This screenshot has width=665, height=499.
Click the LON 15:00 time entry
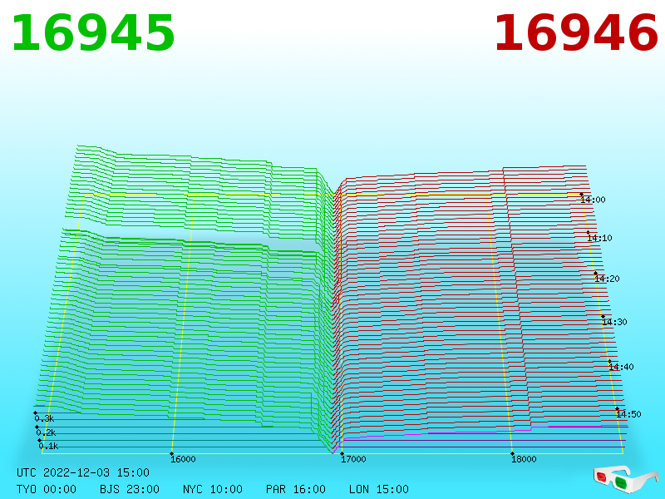pos(379,489)
